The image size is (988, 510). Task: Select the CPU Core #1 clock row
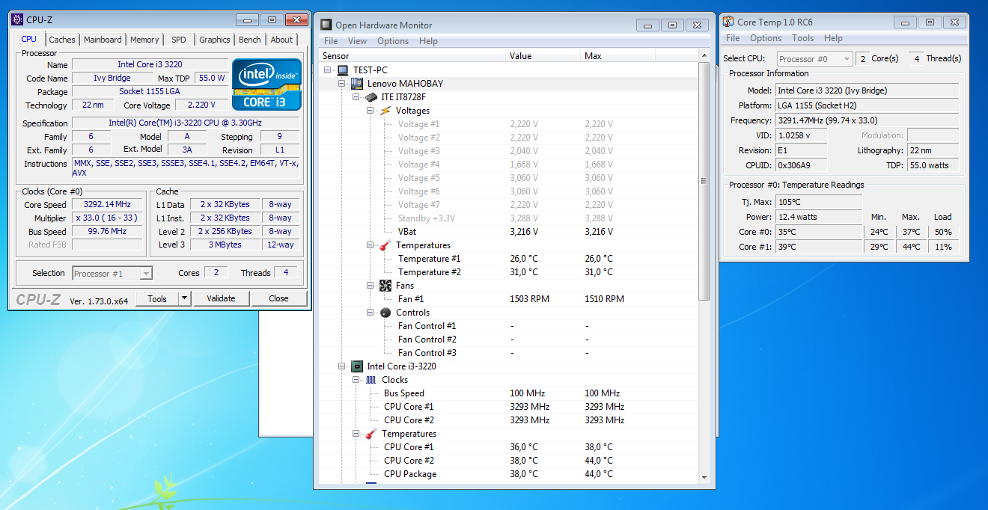[508, 407]
